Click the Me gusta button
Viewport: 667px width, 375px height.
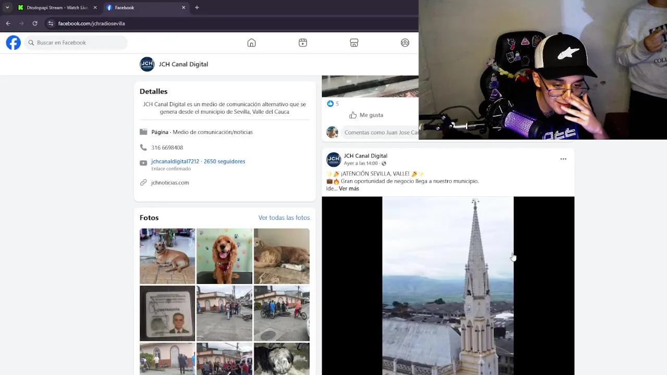(x=366, y=115)
